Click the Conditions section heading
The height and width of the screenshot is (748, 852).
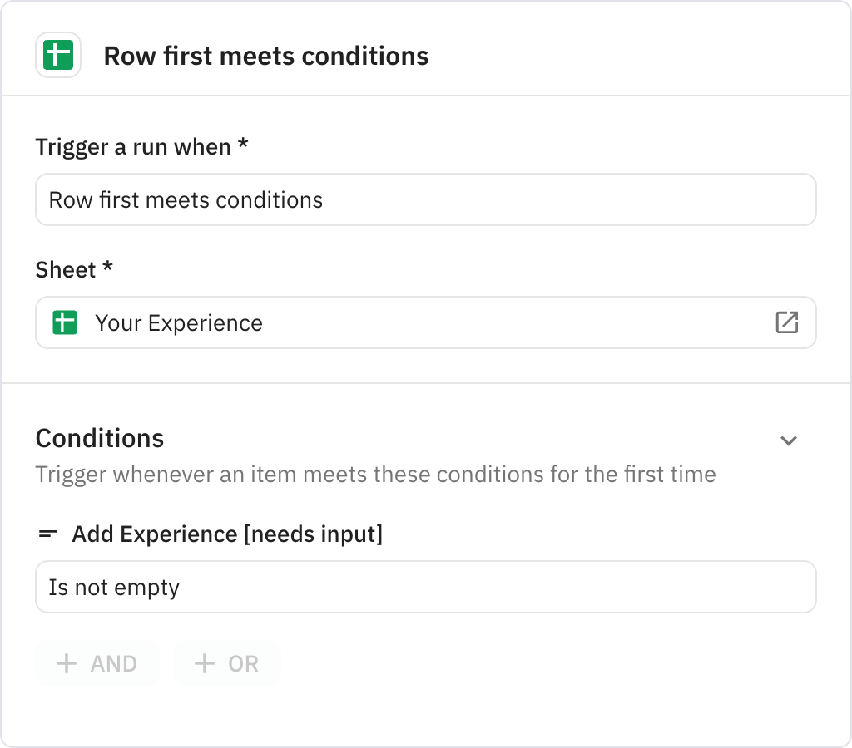click(x=99, y=438)
